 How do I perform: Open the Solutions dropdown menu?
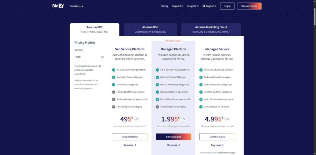77,6
